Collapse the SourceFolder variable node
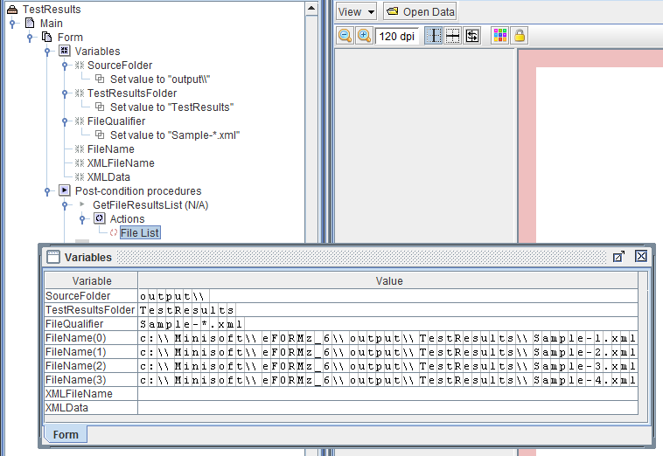Image resolution: width=663 pixels, height=456 pixels. click(65, 65)
